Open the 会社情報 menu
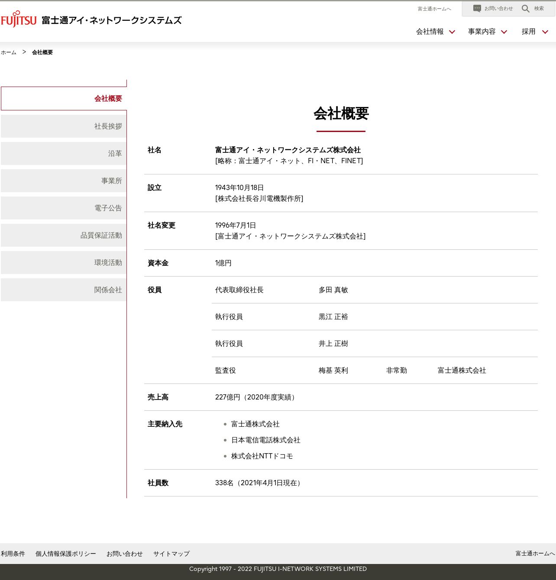Viewport: 556px width, 580px height. pyautogui.click(x=430, y=32)
